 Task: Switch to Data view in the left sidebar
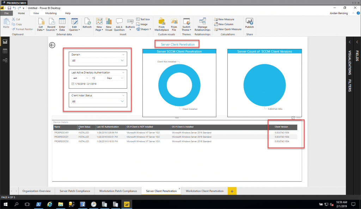tap(5, 51)
